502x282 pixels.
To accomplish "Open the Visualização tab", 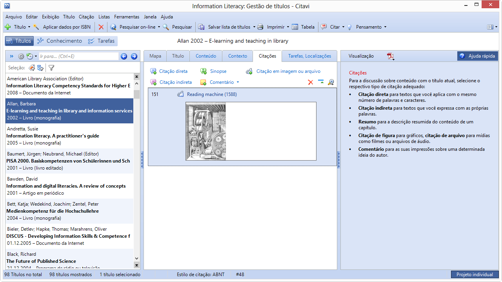I will click(361, 56).
